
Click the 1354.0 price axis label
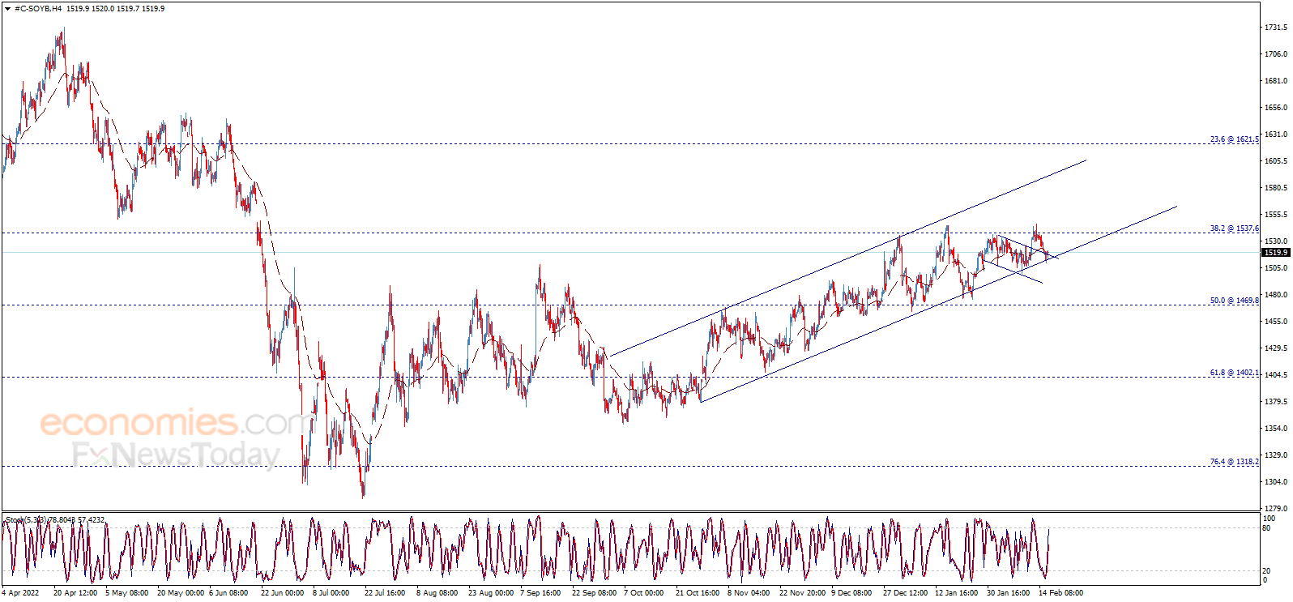[1276, 429]
